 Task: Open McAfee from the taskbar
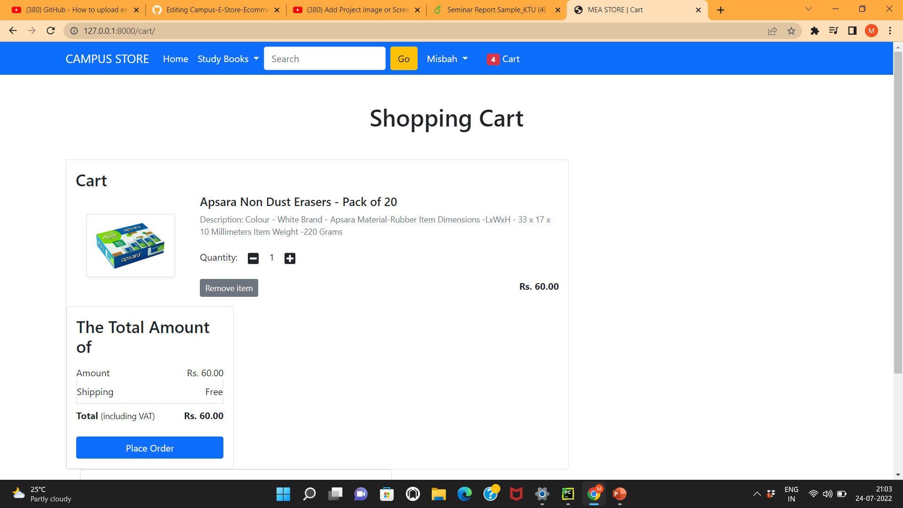click(x=516, y=494)
